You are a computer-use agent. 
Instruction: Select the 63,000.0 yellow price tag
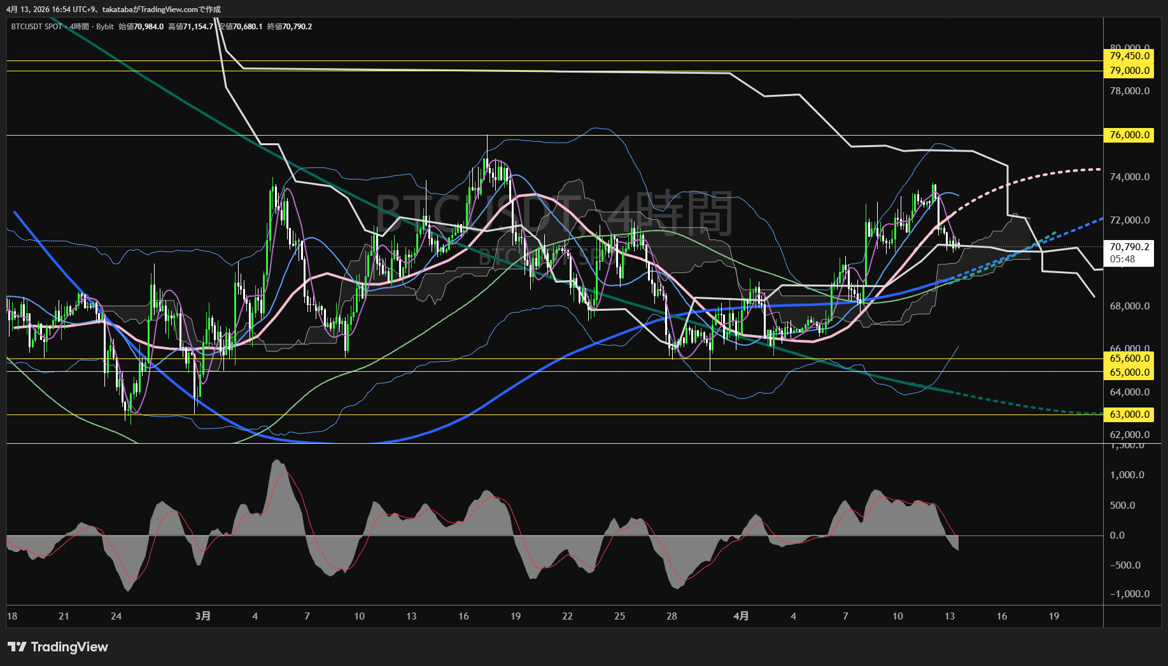pos(1129,414)
